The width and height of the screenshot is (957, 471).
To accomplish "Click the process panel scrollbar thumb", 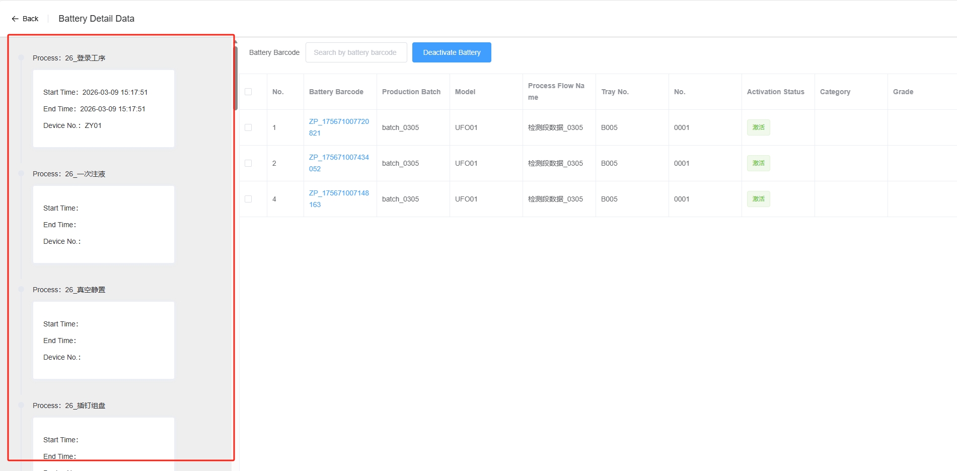I will coord(235,78).
